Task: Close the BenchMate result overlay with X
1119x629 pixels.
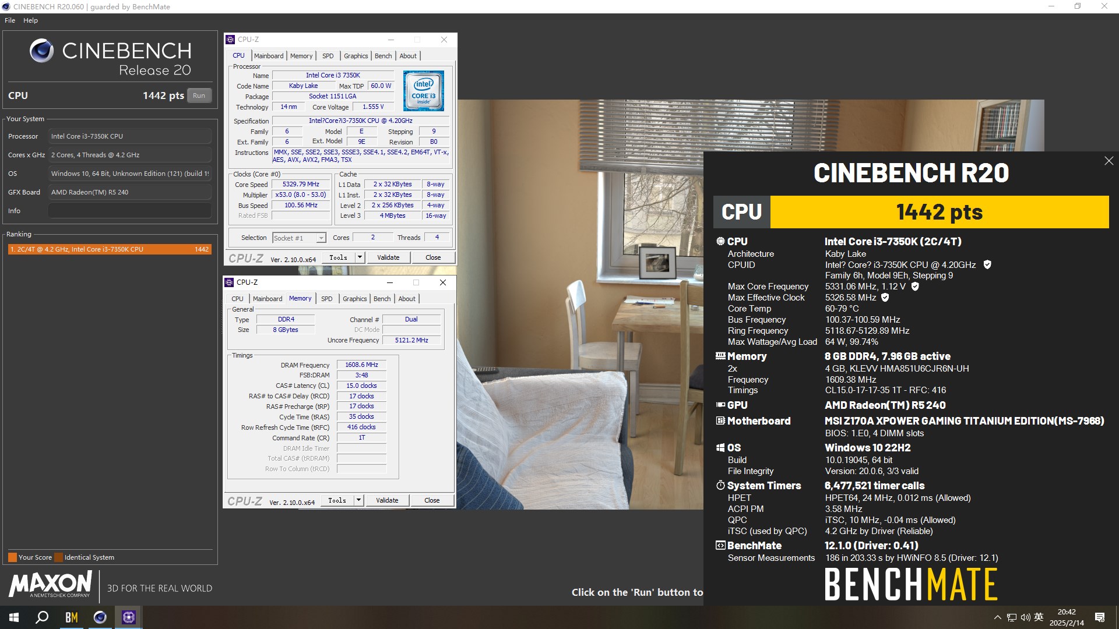Action: pyautogui.click(x=1109, y=161)
